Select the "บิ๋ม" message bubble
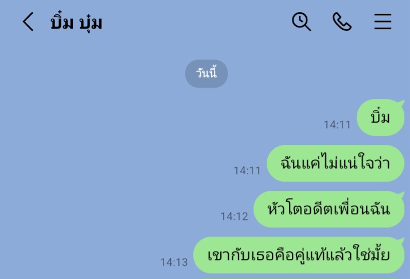This screenshot has width=410, height=279. 380,117
